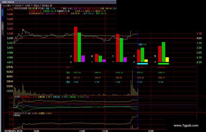206x132 pixels.
Task: Click the 增减 row label
Action: [68, 82]
